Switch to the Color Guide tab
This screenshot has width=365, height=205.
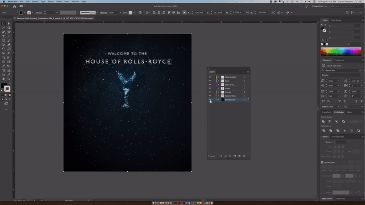336,20
